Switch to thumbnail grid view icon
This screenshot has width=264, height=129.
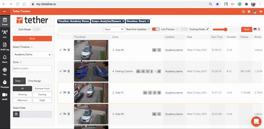[255, 29]
